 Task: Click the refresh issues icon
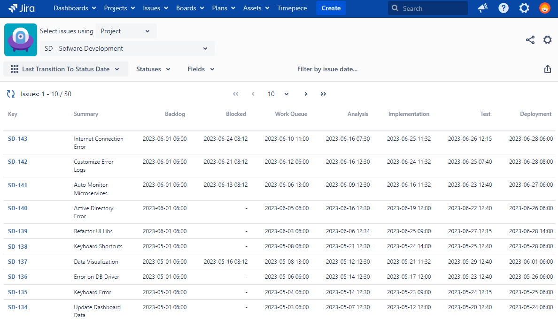[11, 94]
